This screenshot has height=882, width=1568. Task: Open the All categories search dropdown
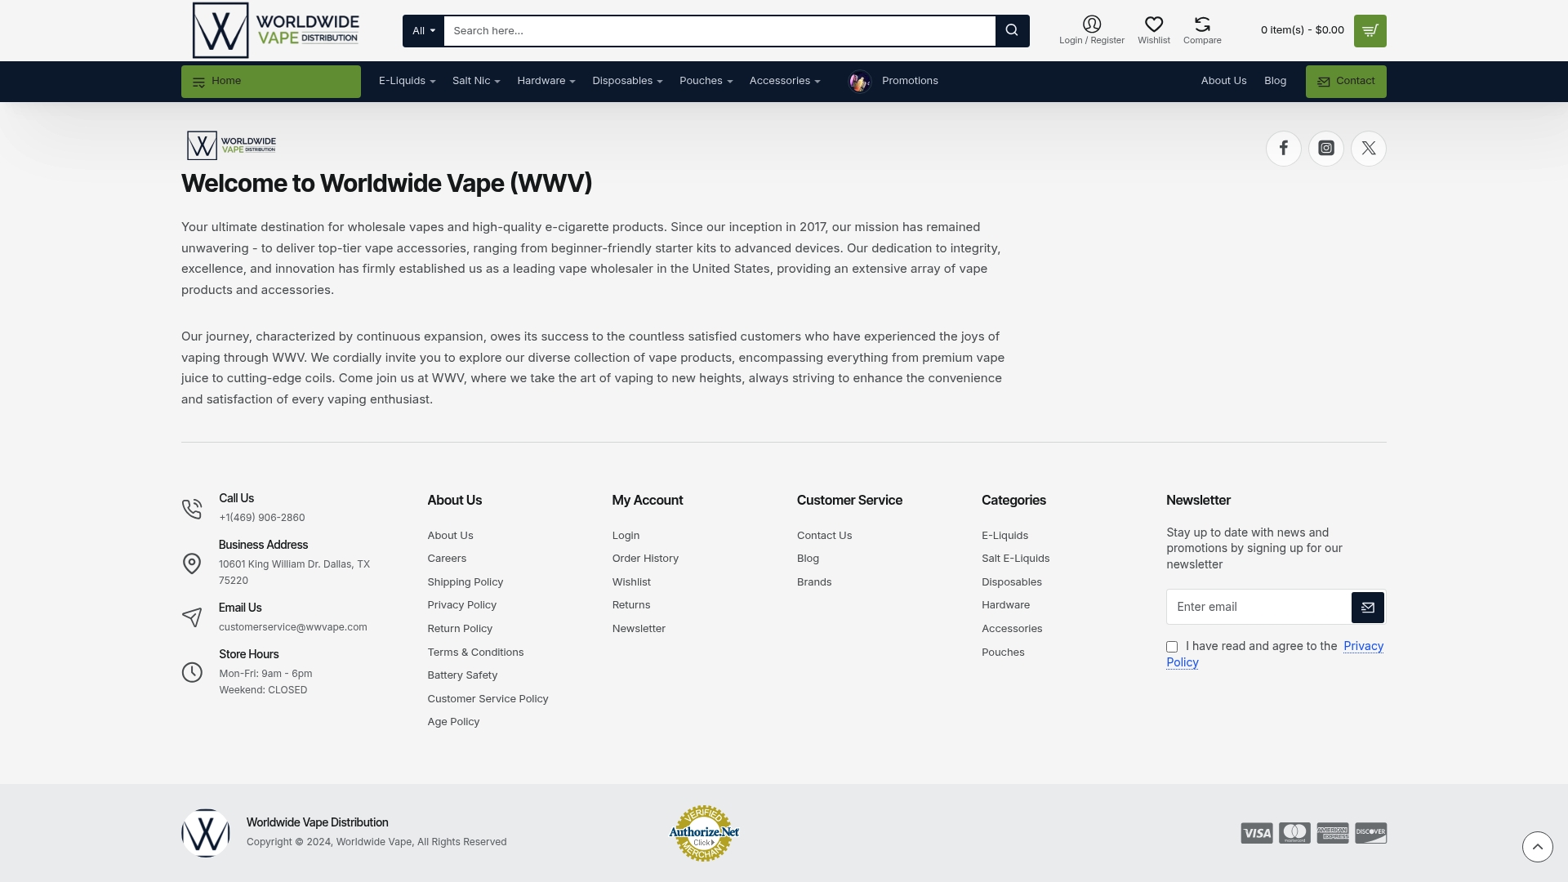423,31
